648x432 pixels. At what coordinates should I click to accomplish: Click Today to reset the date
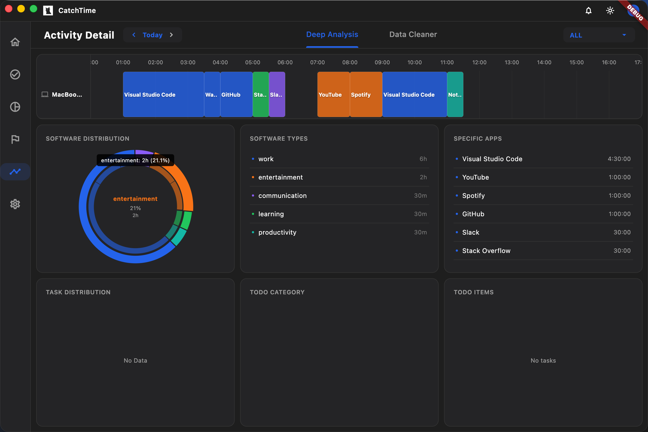(152, 35)
